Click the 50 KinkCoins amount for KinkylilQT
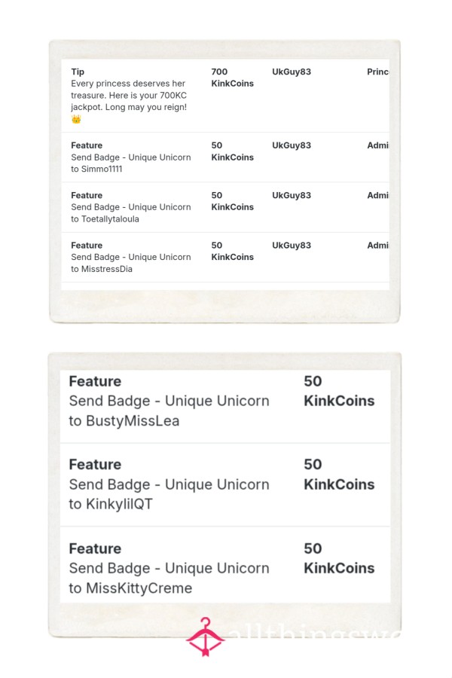Screen dimensions: 452x678 pos(339,475)
